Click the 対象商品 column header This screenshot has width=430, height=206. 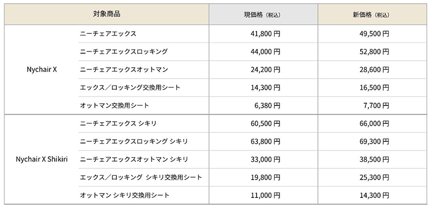pyautogui.click(x=106, y=15)
